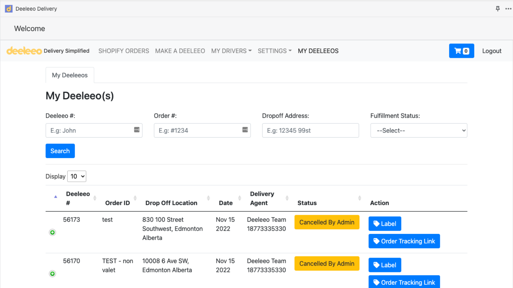The height and width of the screenshot is (288, 513).
Task: Expand the MY DRIVERS menu
Action: click(x=231, y=51)
